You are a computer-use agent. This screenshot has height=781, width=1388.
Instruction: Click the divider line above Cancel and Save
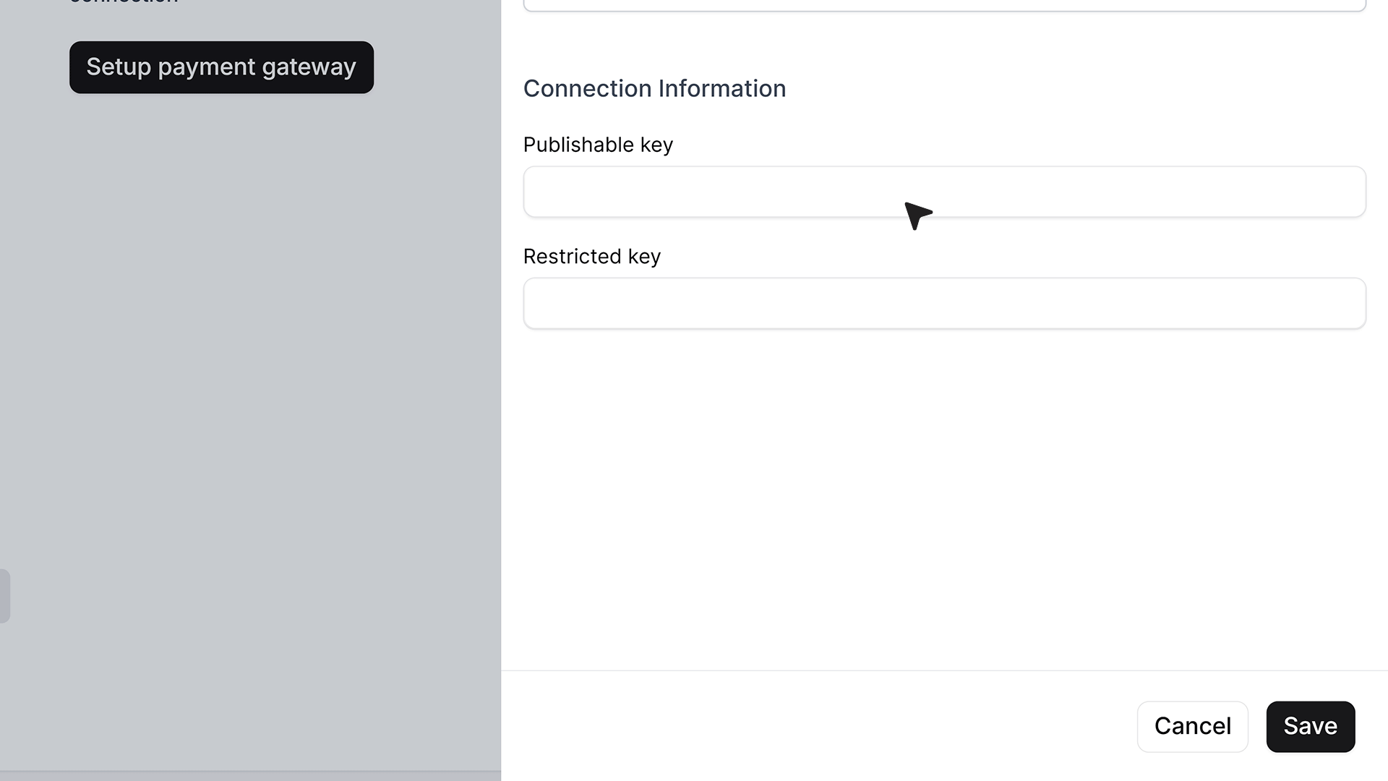[944, 670]
